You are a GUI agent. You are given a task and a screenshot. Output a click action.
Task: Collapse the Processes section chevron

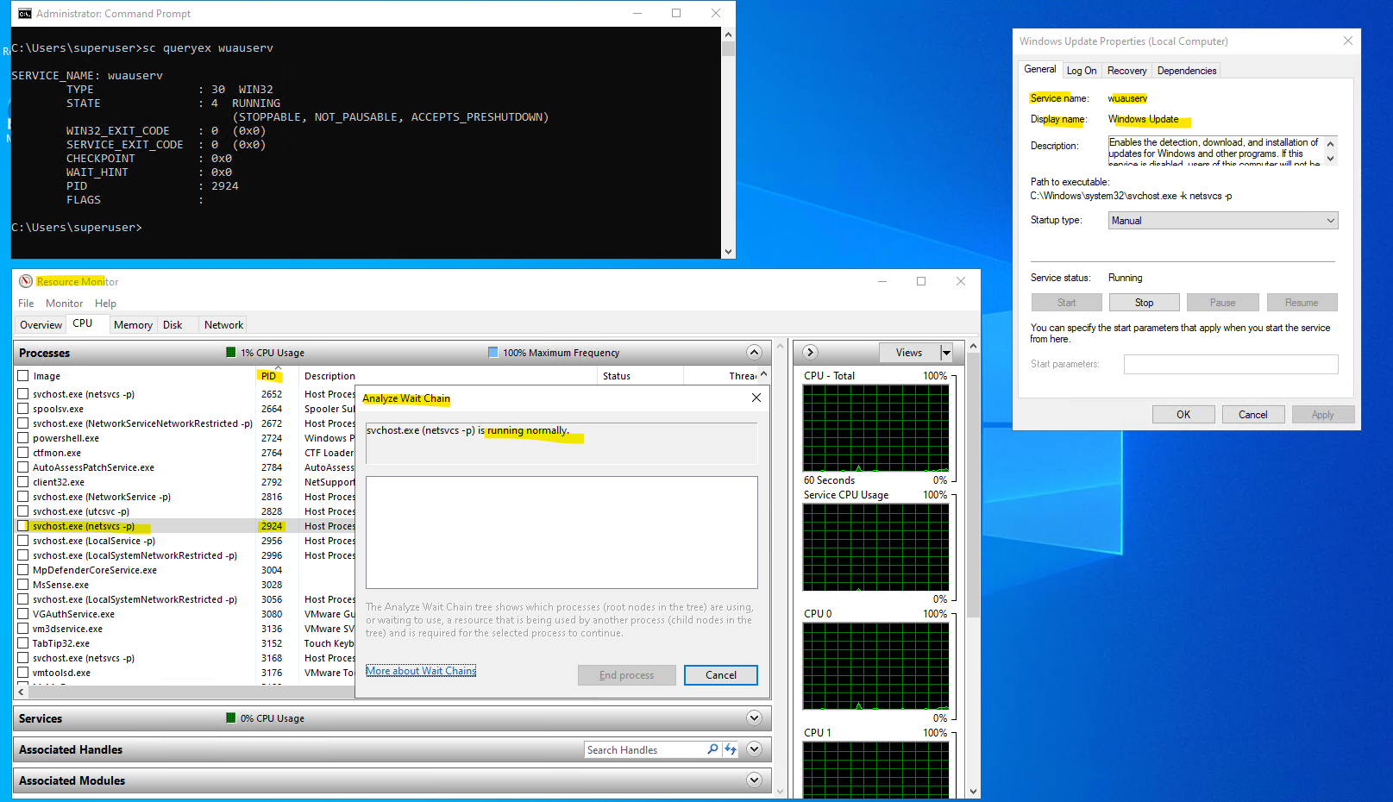tap(754, 352)
